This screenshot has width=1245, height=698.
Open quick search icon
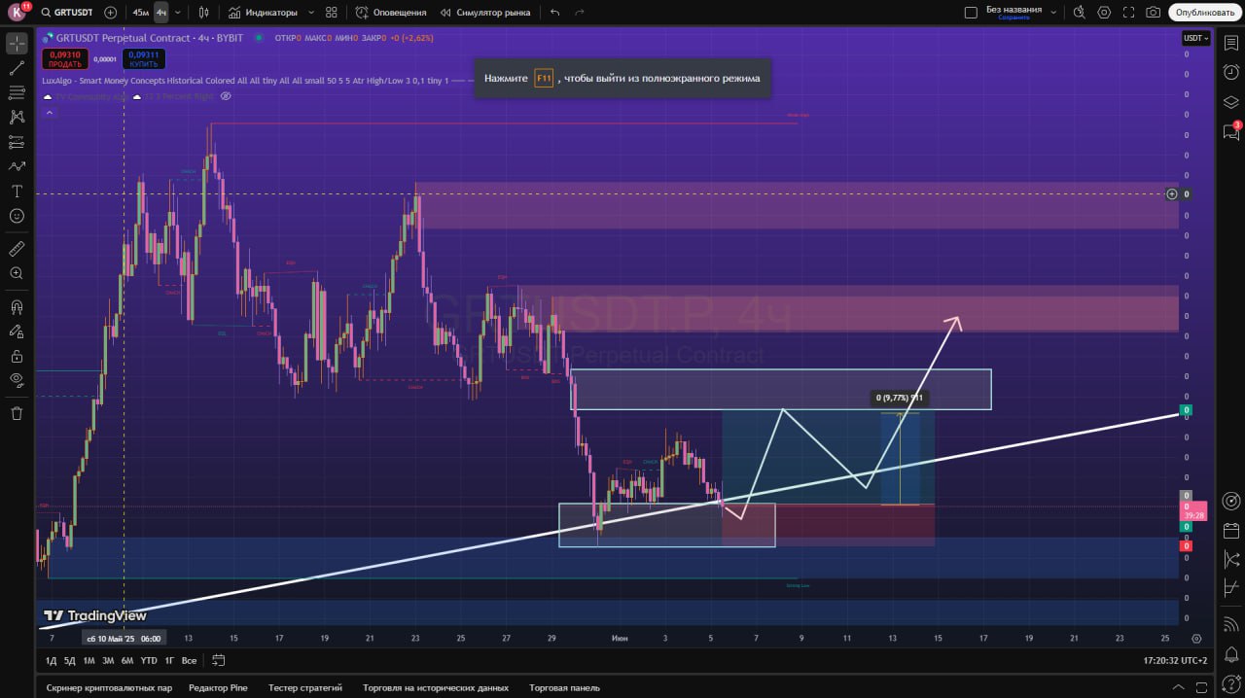[x=1079, y=13]
